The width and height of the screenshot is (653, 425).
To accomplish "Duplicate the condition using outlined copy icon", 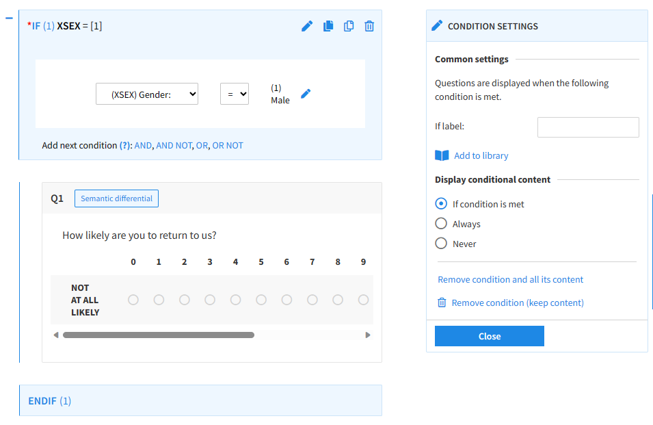I will pos(349,26).
